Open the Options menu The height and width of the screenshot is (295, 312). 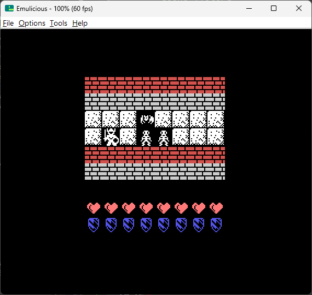(32, 23)
